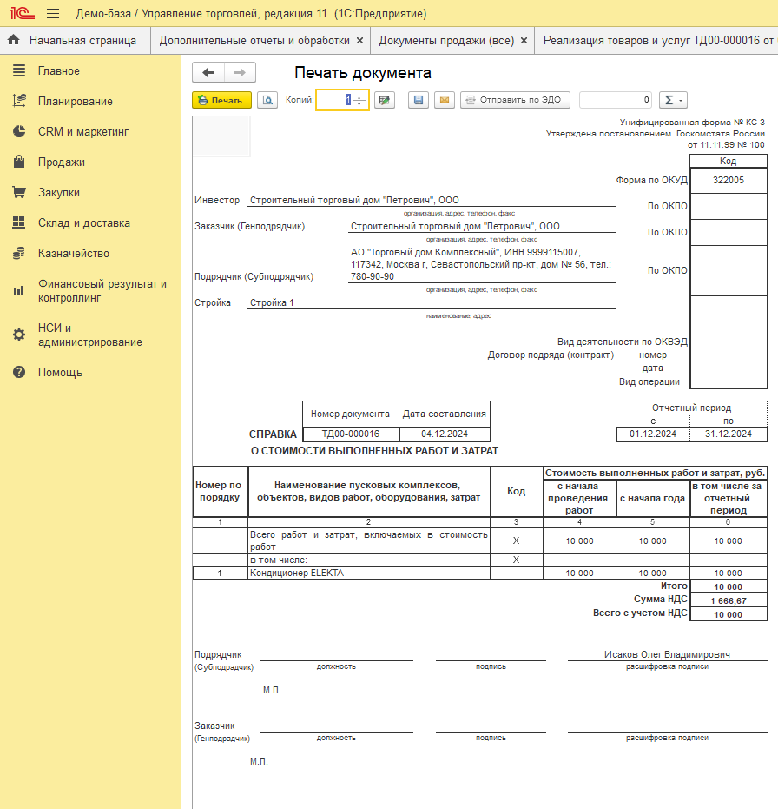Screen dimensions: 778x809
Task: Select the Всего с учетом НДС value
Action: [x=728, y=614]
